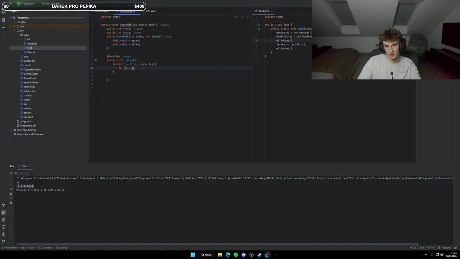This screenshot has width=460, height=259.
Task: Close the Test.java editor tab
Action: coord(272,11)
